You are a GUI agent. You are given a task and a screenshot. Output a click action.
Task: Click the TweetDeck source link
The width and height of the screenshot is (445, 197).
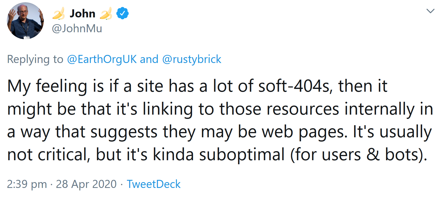pyautogui.click(x=154, y=184)
